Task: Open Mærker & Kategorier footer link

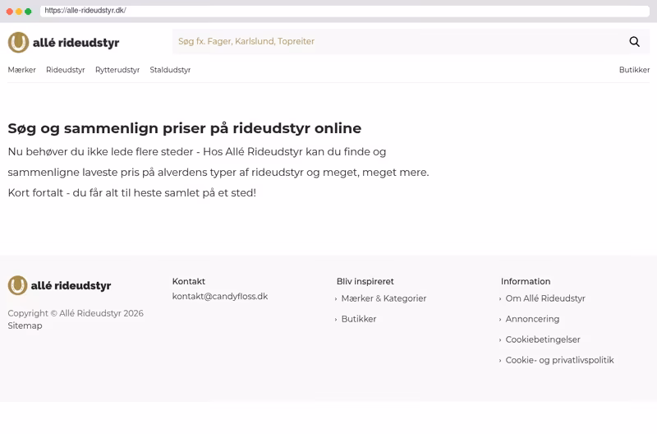Action: point(384,298)
